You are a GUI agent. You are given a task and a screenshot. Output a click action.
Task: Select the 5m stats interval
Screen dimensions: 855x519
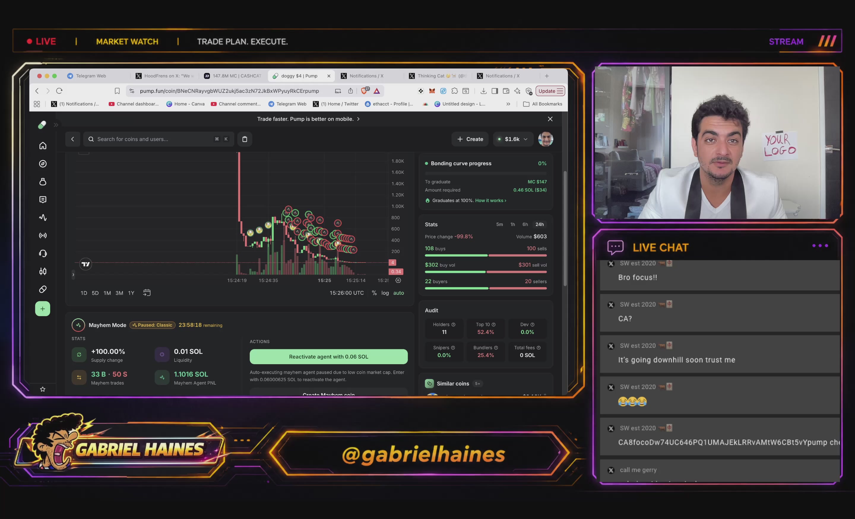point(499,224)
